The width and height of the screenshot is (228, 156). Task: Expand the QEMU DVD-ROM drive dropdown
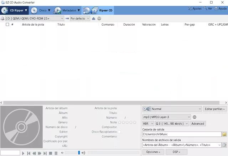pos(35,19)
